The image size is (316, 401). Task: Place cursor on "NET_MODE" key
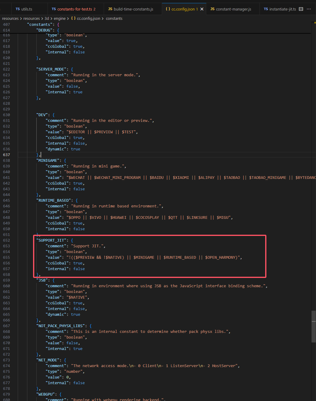pos(49,360)
